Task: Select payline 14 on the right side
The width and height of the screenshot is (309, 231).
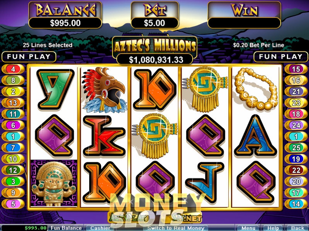Action: coord(296,204)
